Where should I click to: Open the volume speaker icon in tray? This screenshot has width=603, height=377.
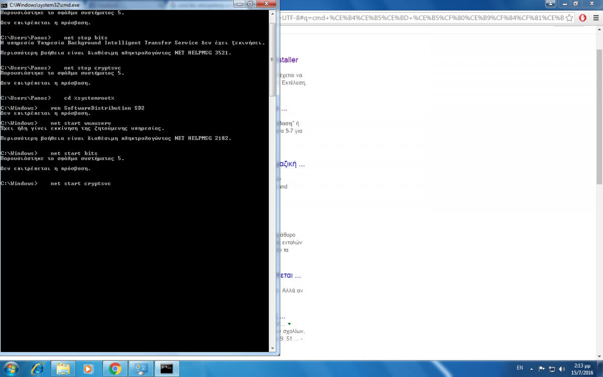pos(562,368)
